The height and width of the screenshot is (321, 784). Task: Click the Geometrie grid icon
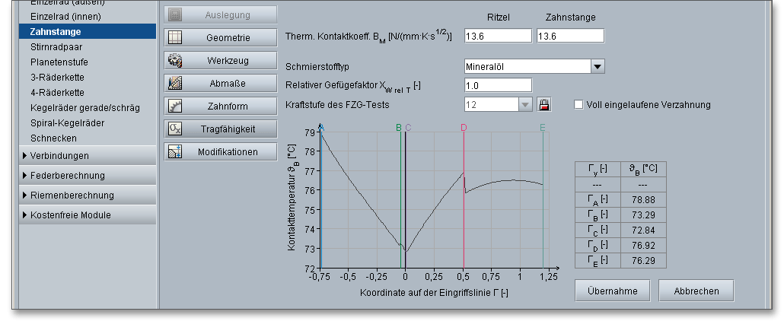(175, 37)
